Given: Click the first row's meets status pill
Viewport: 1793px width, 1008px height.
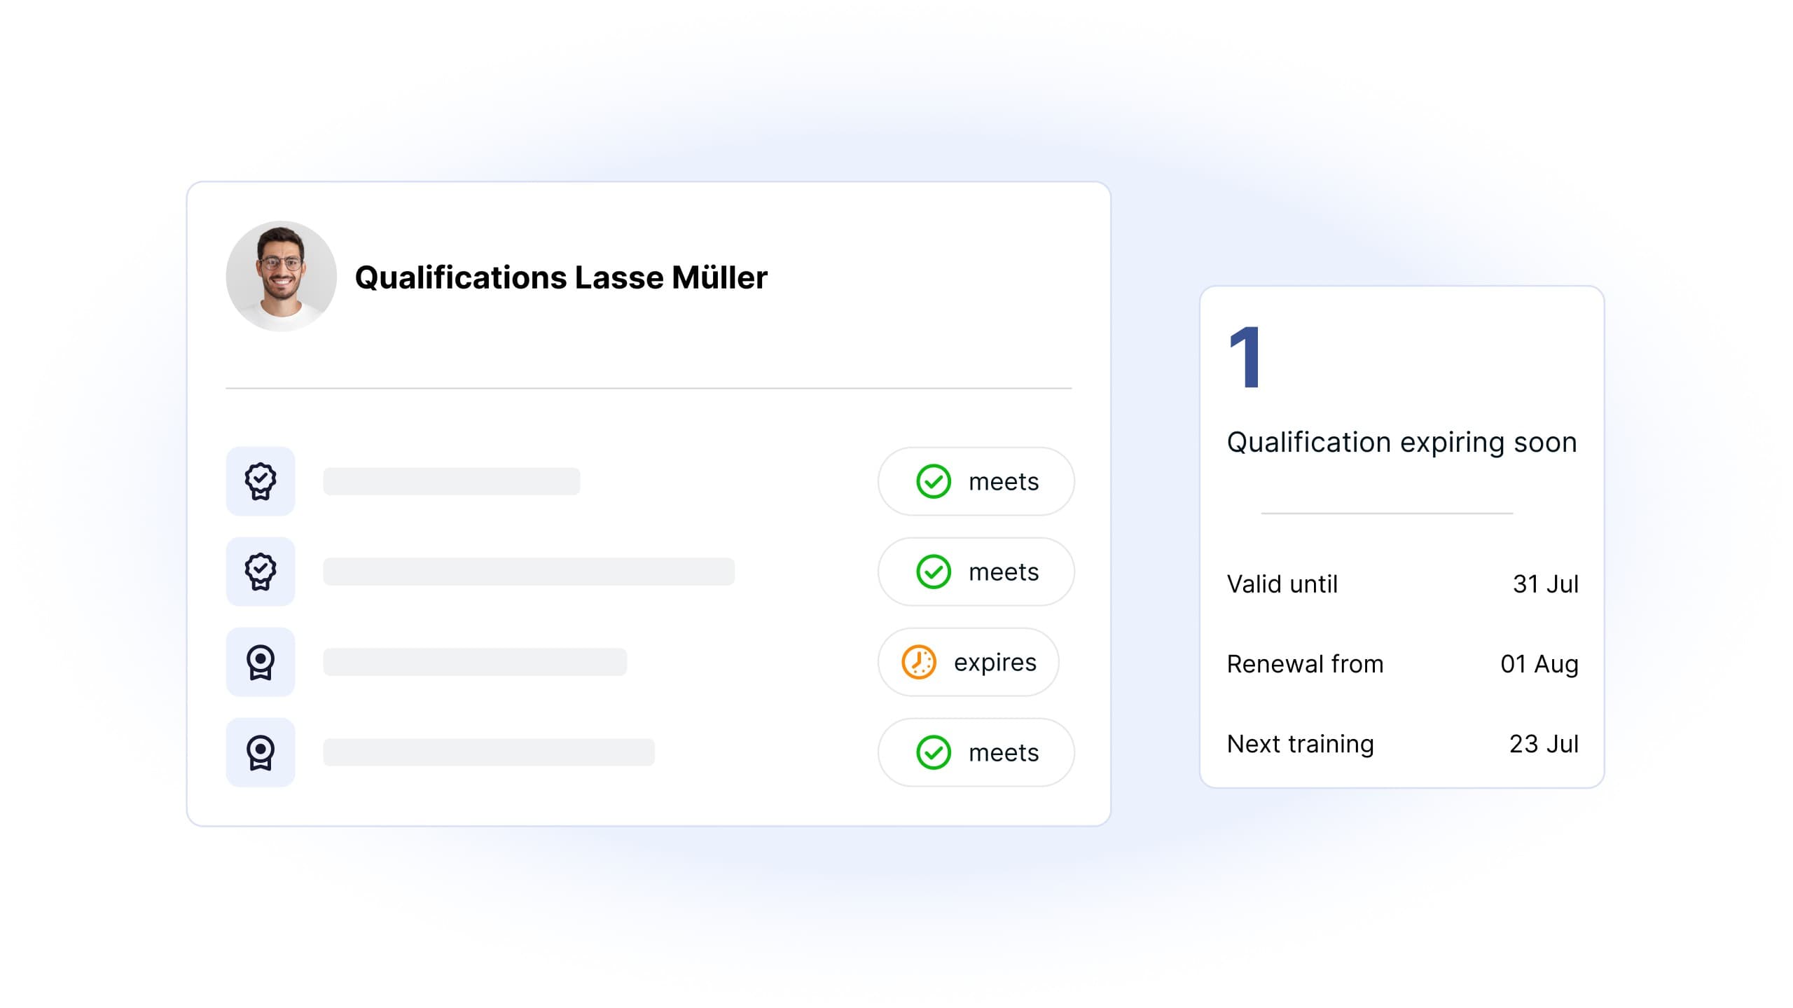Looking at the screenshot, I should (976, 481).
